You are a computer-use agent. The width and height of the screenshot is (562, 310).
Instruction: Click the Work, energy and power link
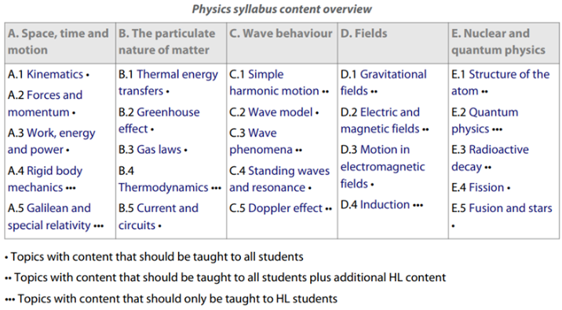(52, 141)
